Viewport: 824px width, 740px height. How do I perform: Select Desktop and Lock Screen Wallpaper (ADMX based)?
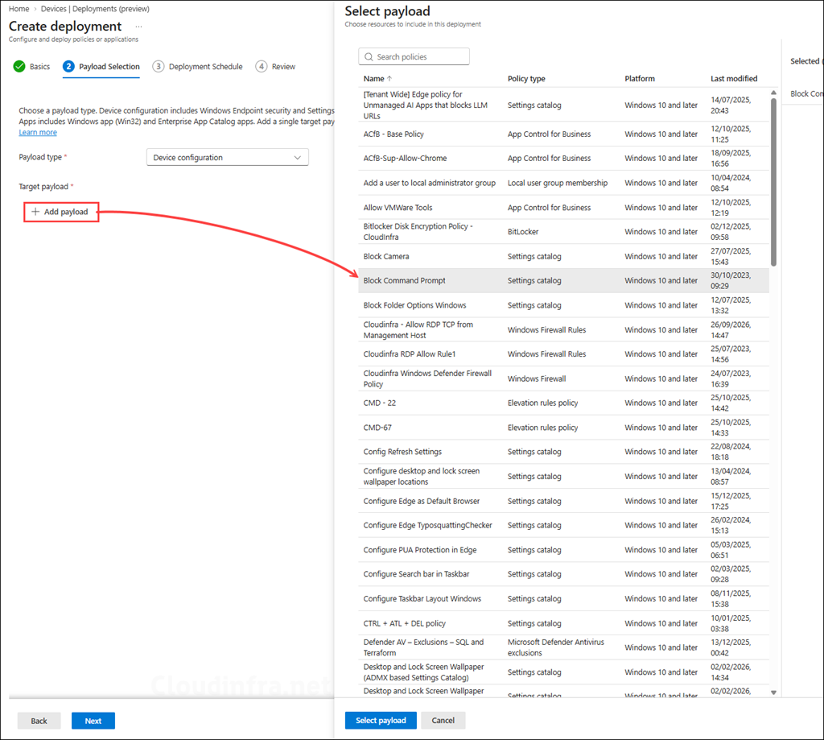click(563, 672)
